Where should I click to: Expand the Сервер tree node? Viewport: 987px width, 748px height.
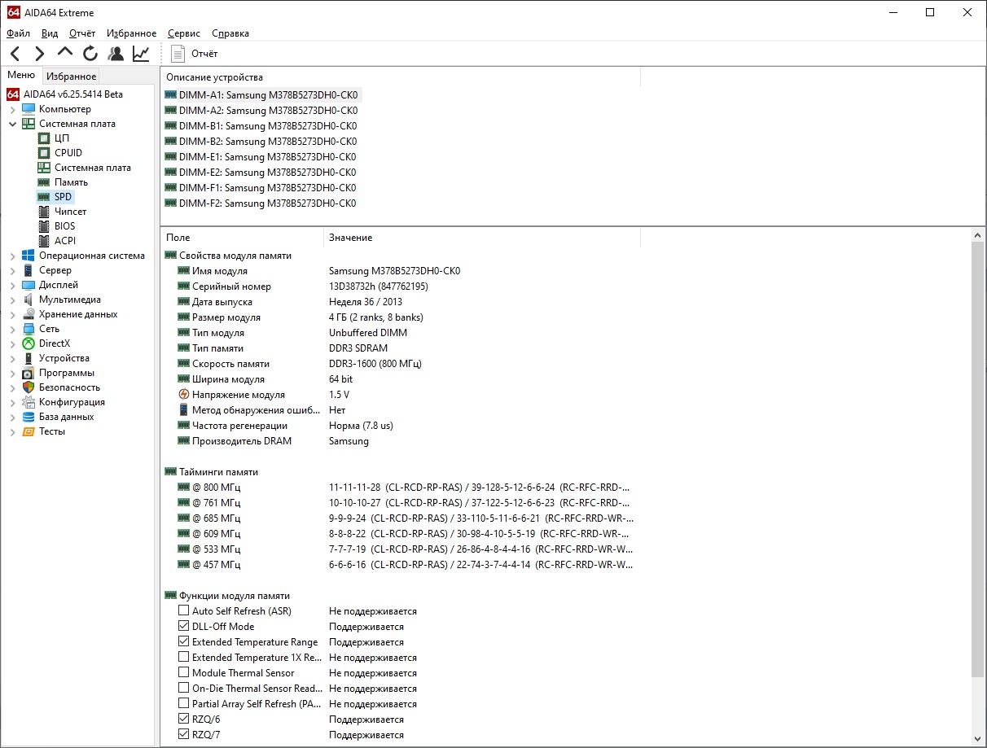pos(12,270)
